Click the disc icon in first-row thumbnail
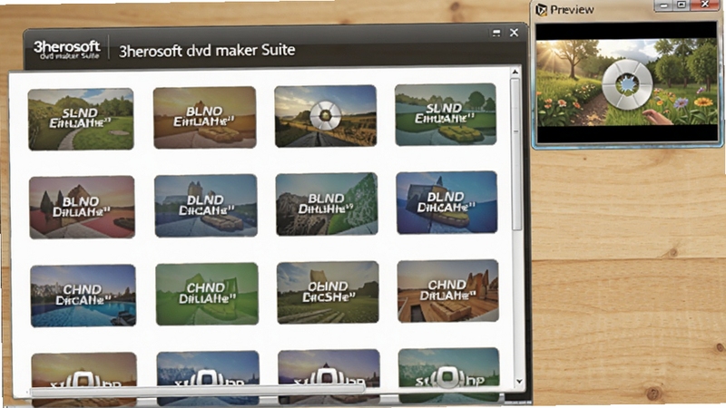 point(326,115)
